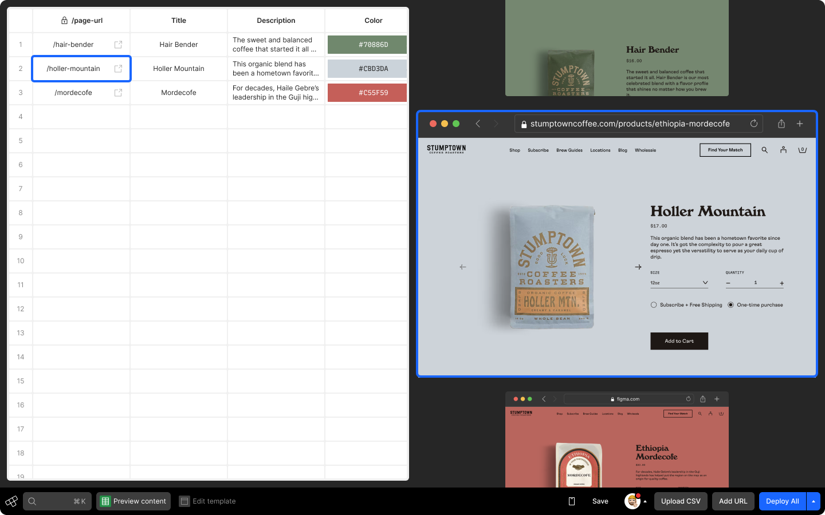The image size is (825, 515).
Task: Click the #70886D color swatch cell
Action: pos(367,45)
